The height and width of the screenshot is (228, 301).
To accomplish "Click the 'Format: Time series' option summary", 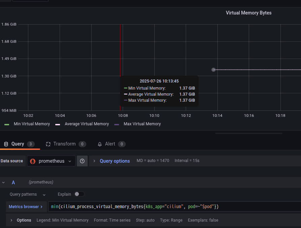I will (x=112, y=220).
